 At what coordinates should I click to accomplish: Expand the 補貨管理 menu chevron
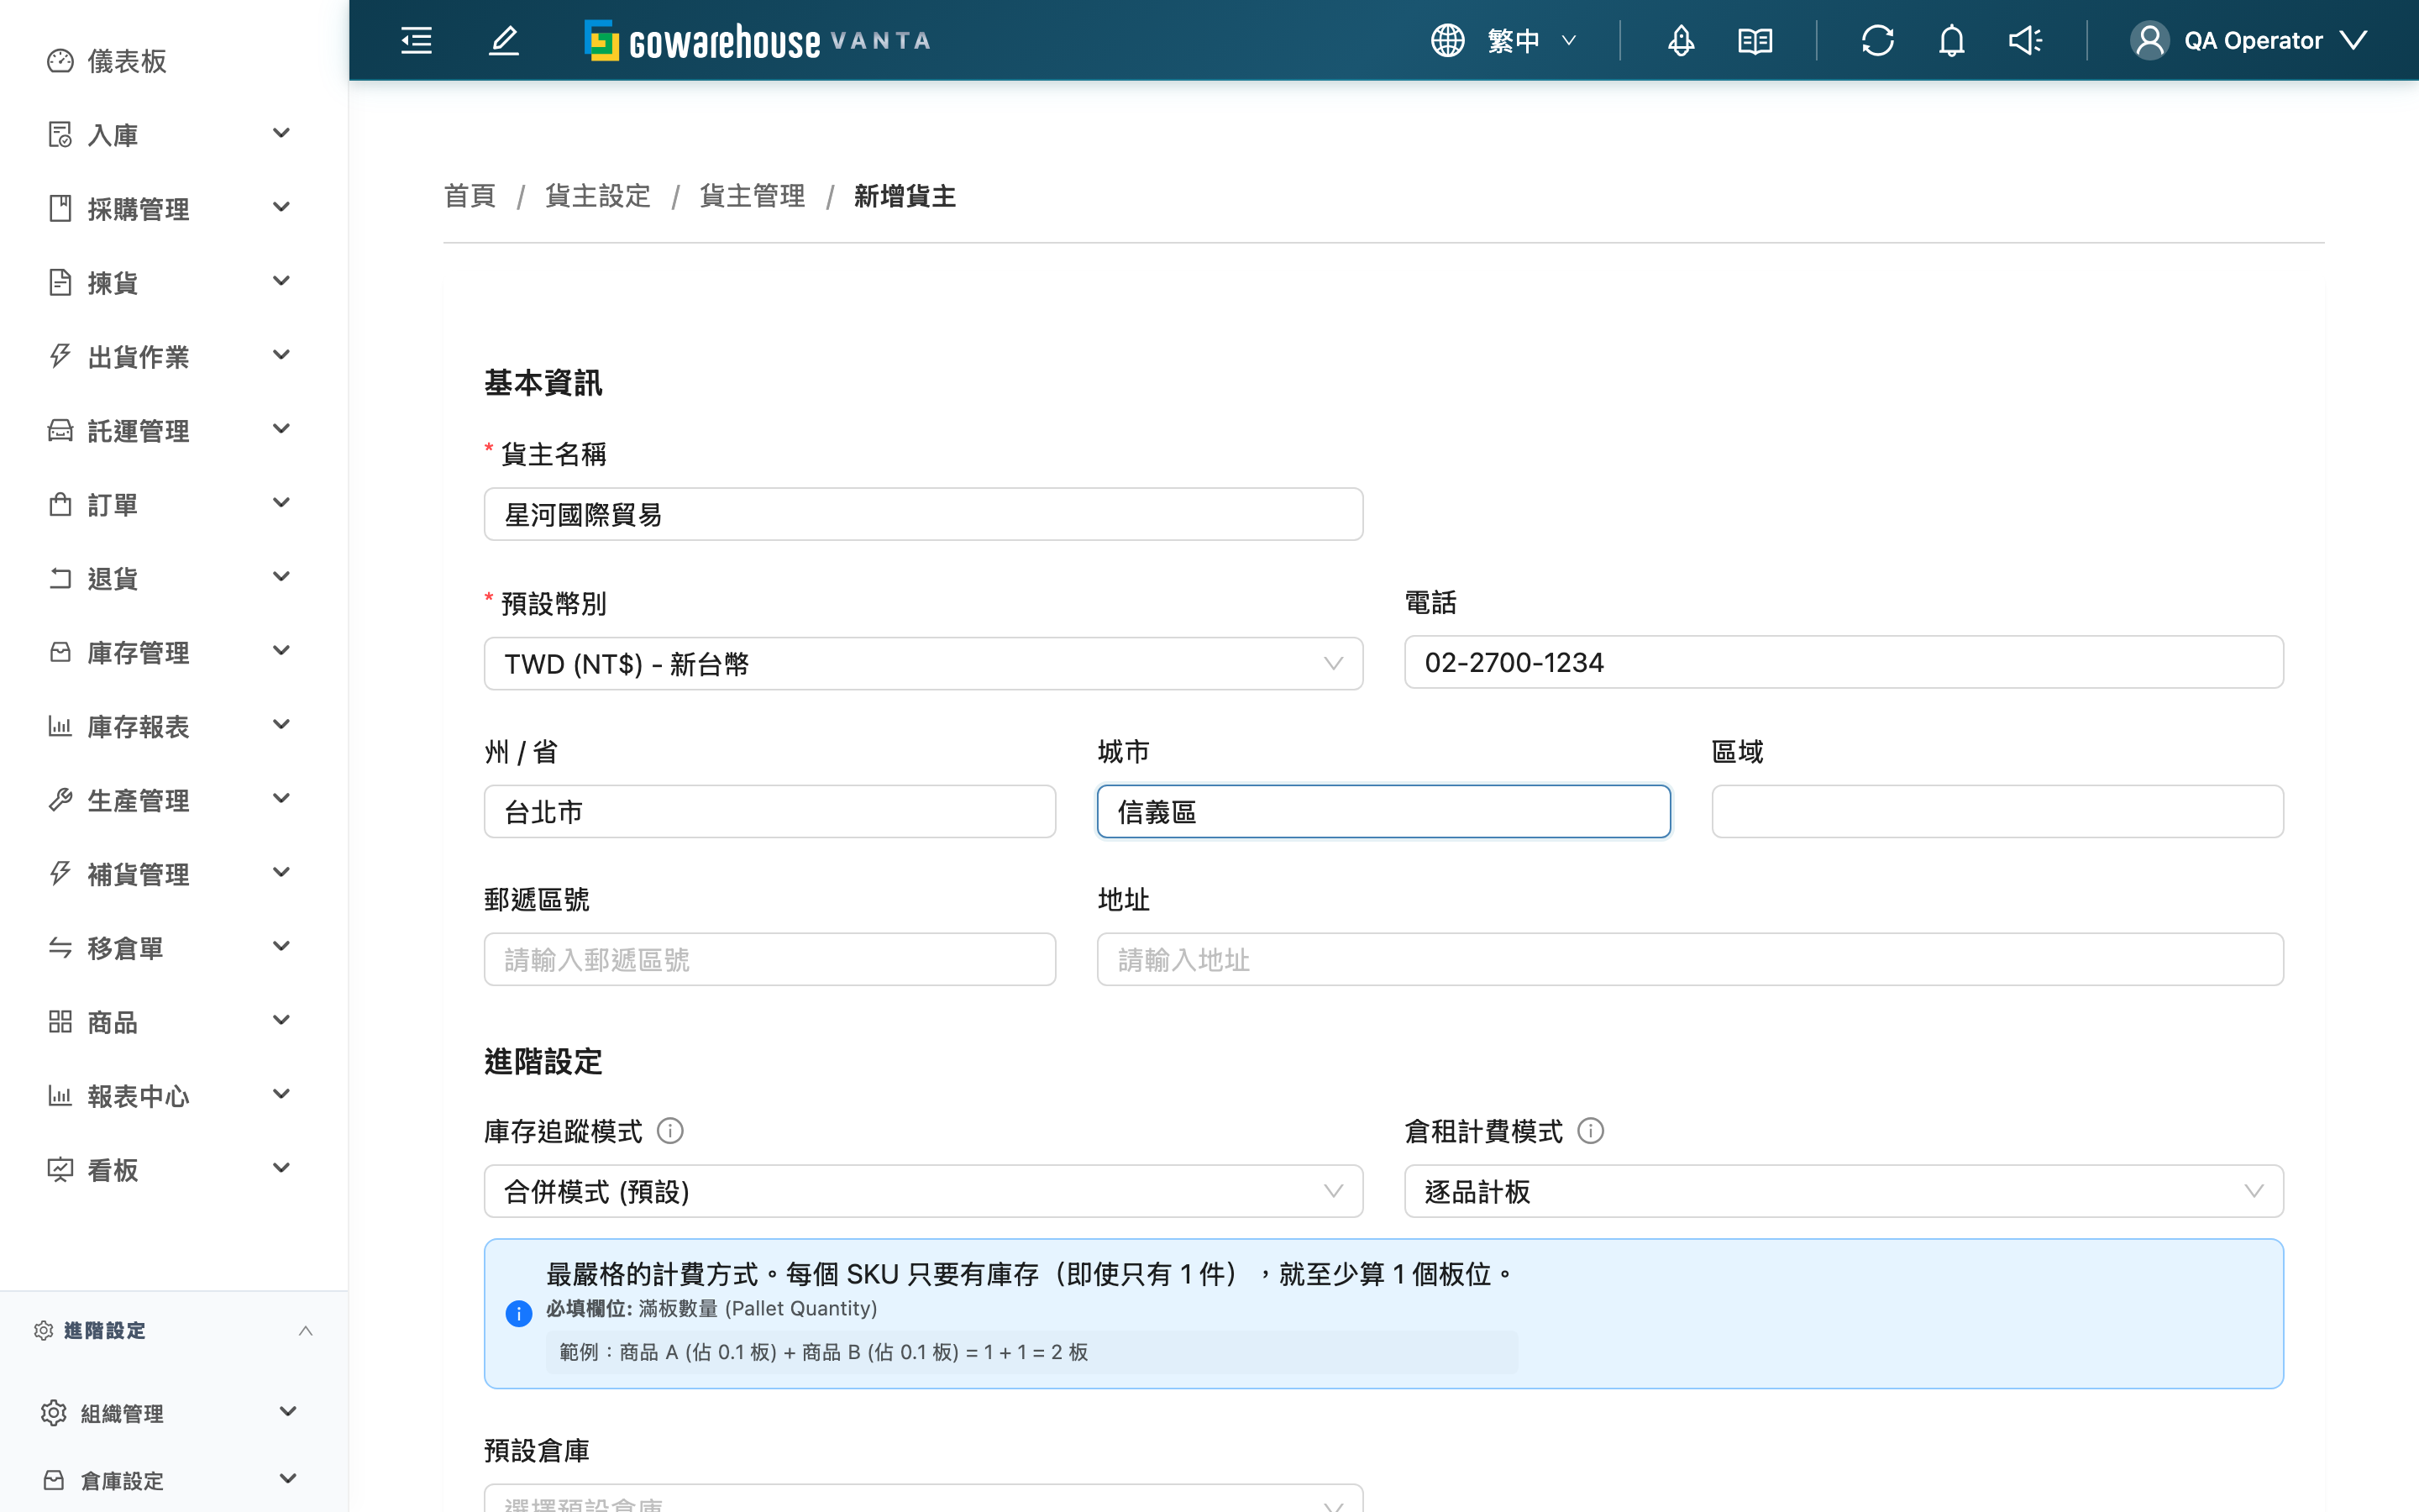(x=282, y=872)
